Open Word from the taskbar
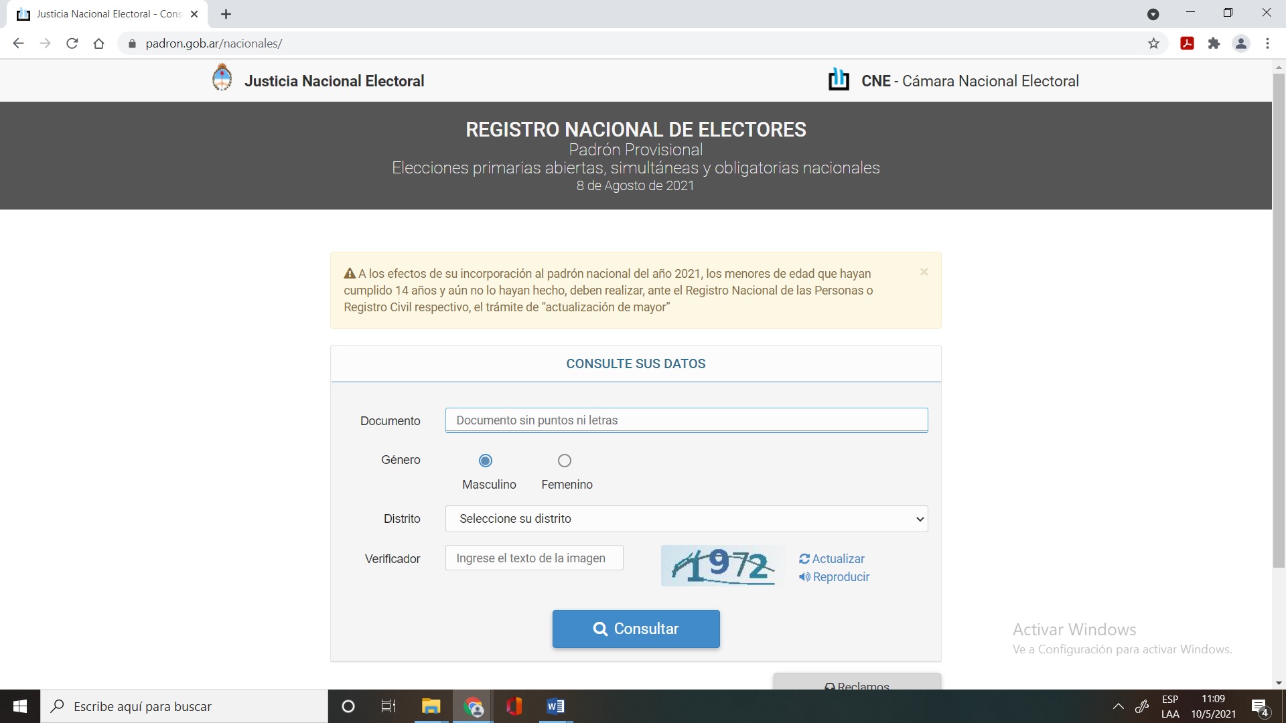 click(x=555, y=706)
